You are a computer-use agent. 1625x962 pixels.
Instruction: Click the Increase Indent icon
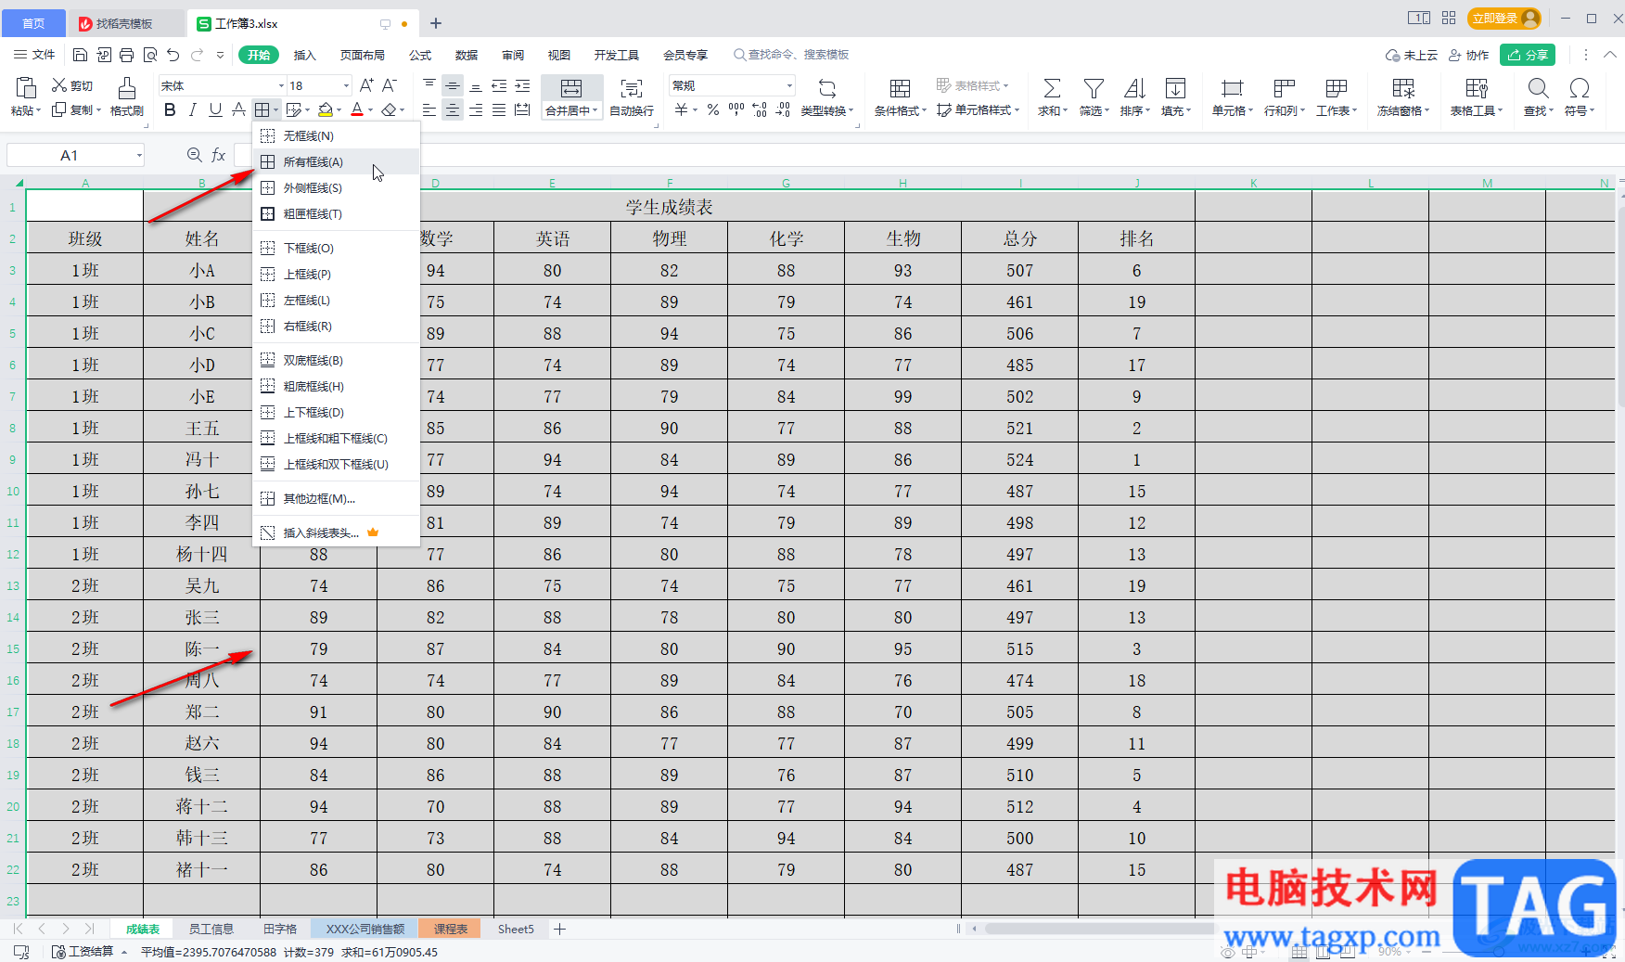tap(522, 85)
